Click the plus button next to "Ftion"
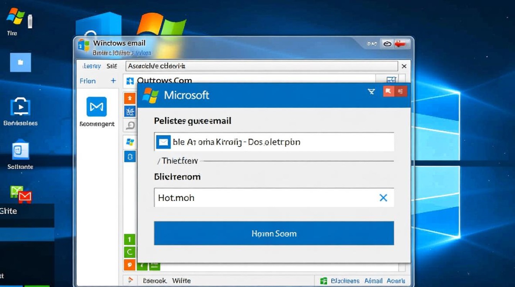The width and height of the screenshot is (515, 287). tap(113, 81)
